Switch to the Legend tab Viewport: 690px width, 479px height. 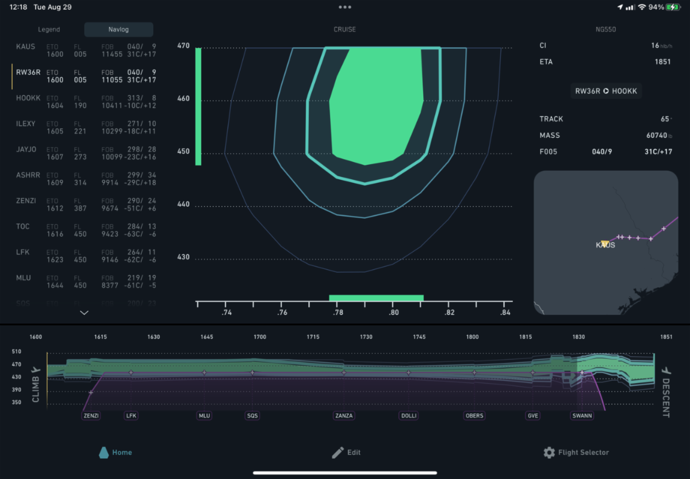tap(49, 29)
